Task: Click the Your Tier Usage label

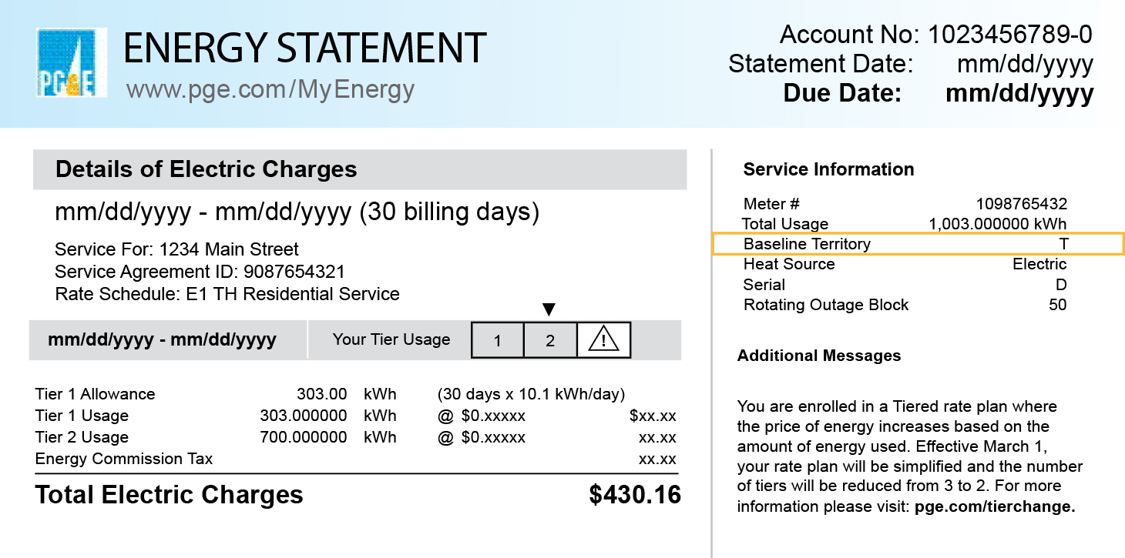Action: coord(391,339)
